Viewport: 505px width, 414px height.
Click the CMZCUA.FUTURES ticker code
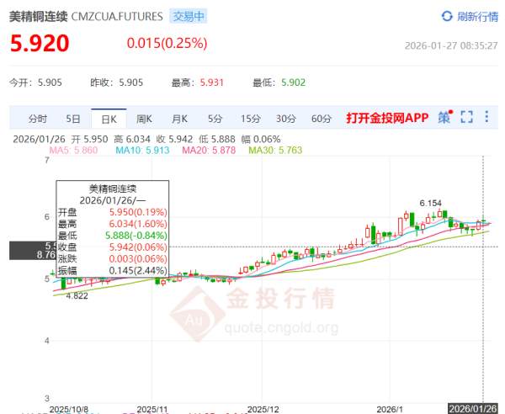tap(117, 17)
